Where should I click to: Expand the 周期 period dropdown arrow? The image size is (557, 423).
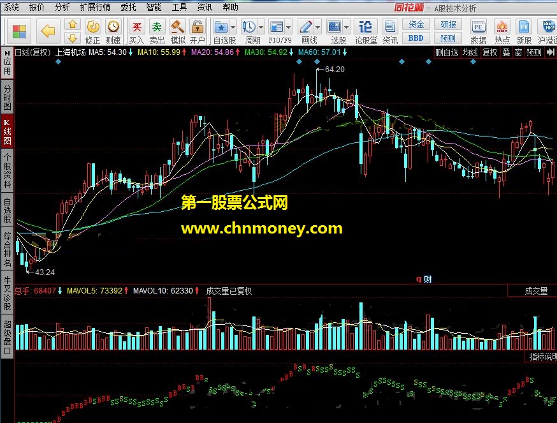261,27
